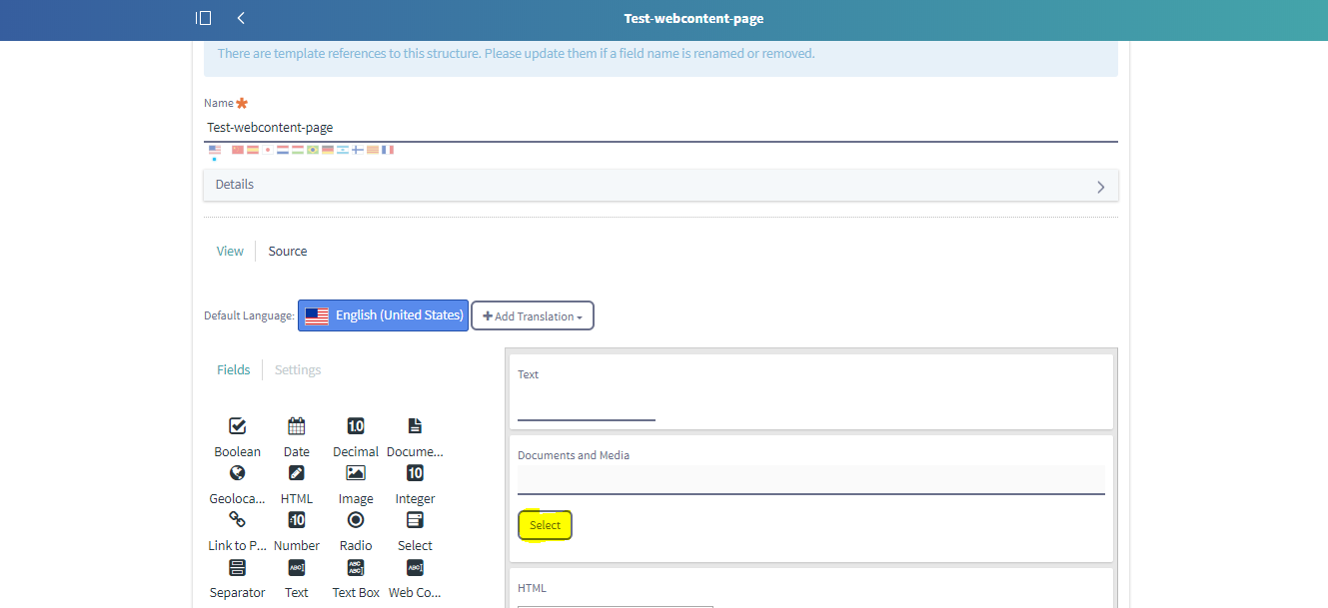
Task: Open the Add Translation dropdown
Action: coord(533,316)
